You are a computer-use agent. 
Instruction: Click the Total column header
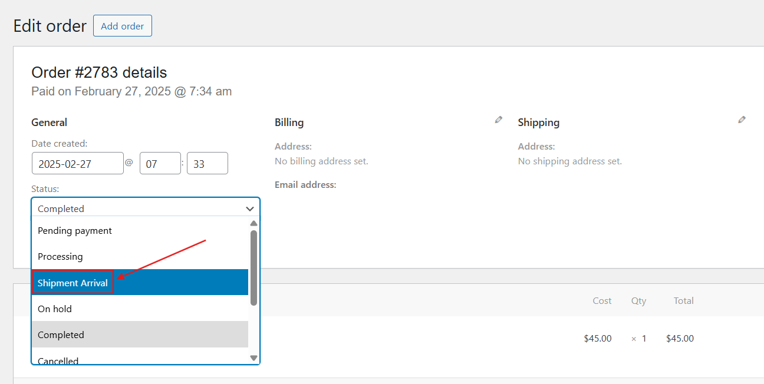coord(683,300)
